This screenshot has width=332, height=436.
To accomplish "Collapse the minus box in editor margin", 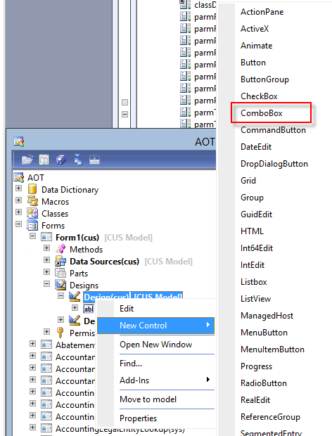I will click(124, 115).
